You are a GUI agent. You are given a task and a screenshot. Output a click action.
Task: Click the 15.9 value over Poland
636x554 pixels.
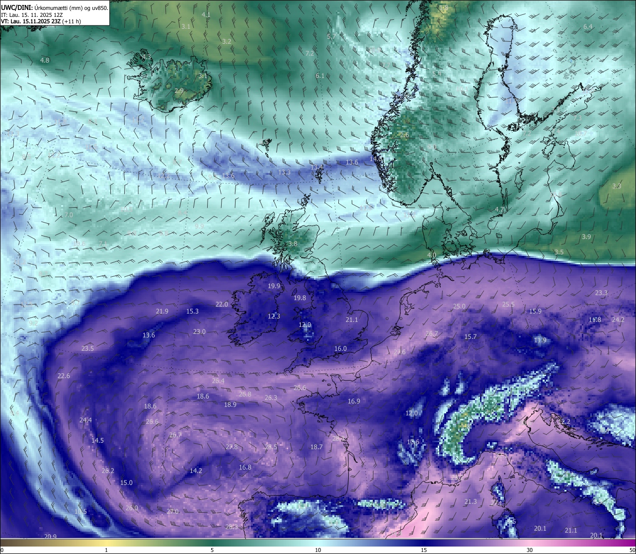point(535,312)
